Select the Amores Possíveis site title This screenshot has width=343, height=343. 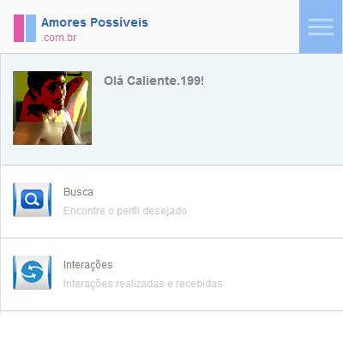point(94,22)
